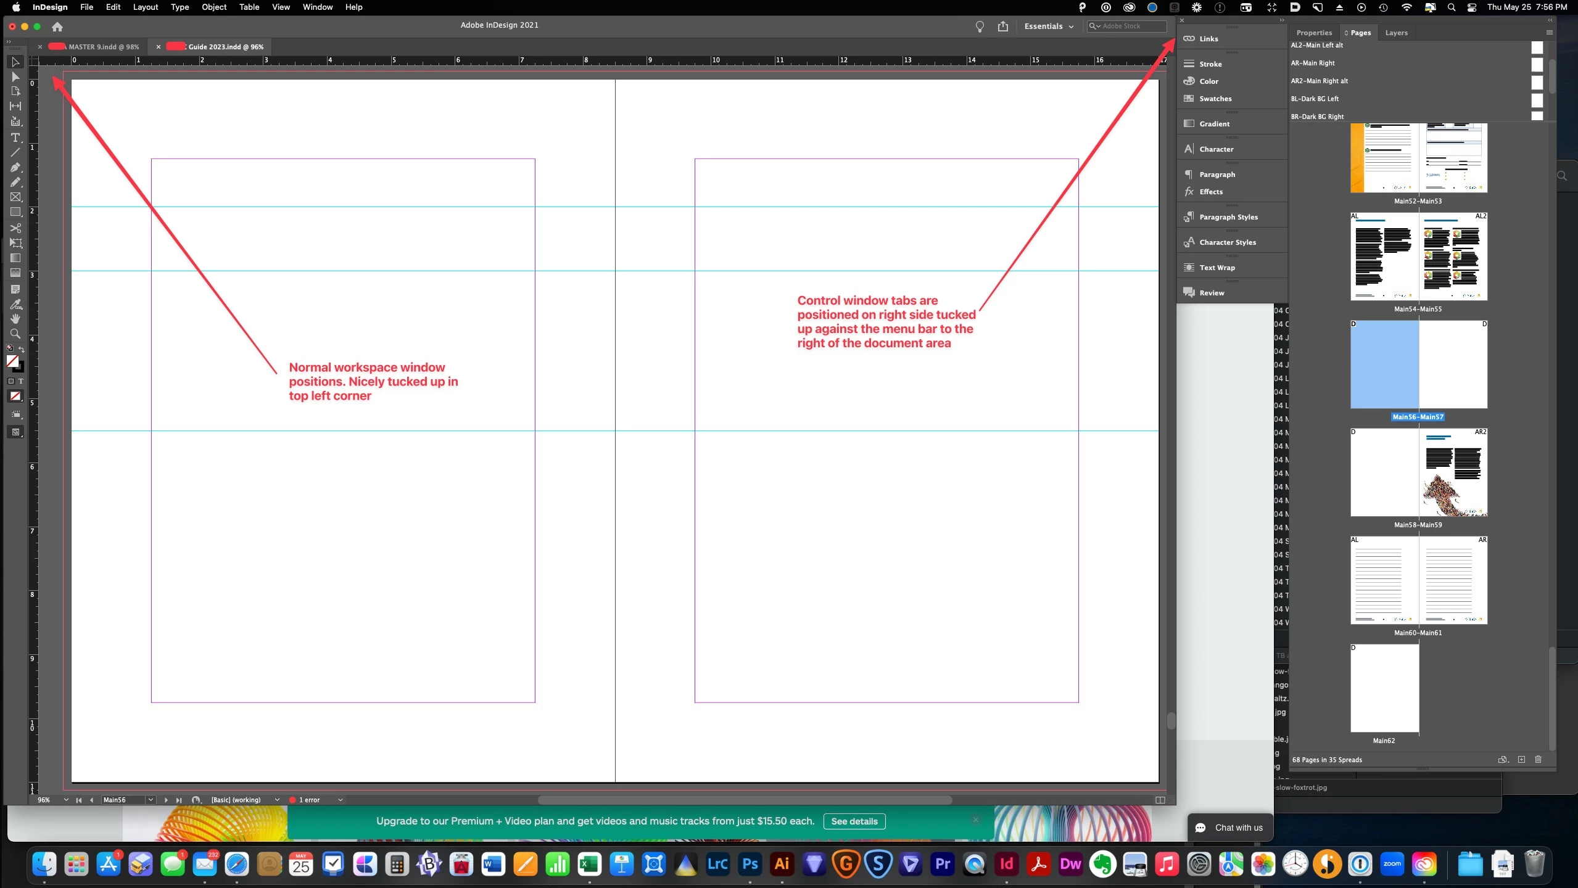Click the Home icon in InDesign title bar

tap(57, 27)
